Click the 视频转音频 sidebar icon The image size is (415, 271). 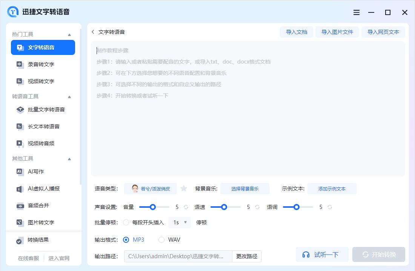(20, 143)
